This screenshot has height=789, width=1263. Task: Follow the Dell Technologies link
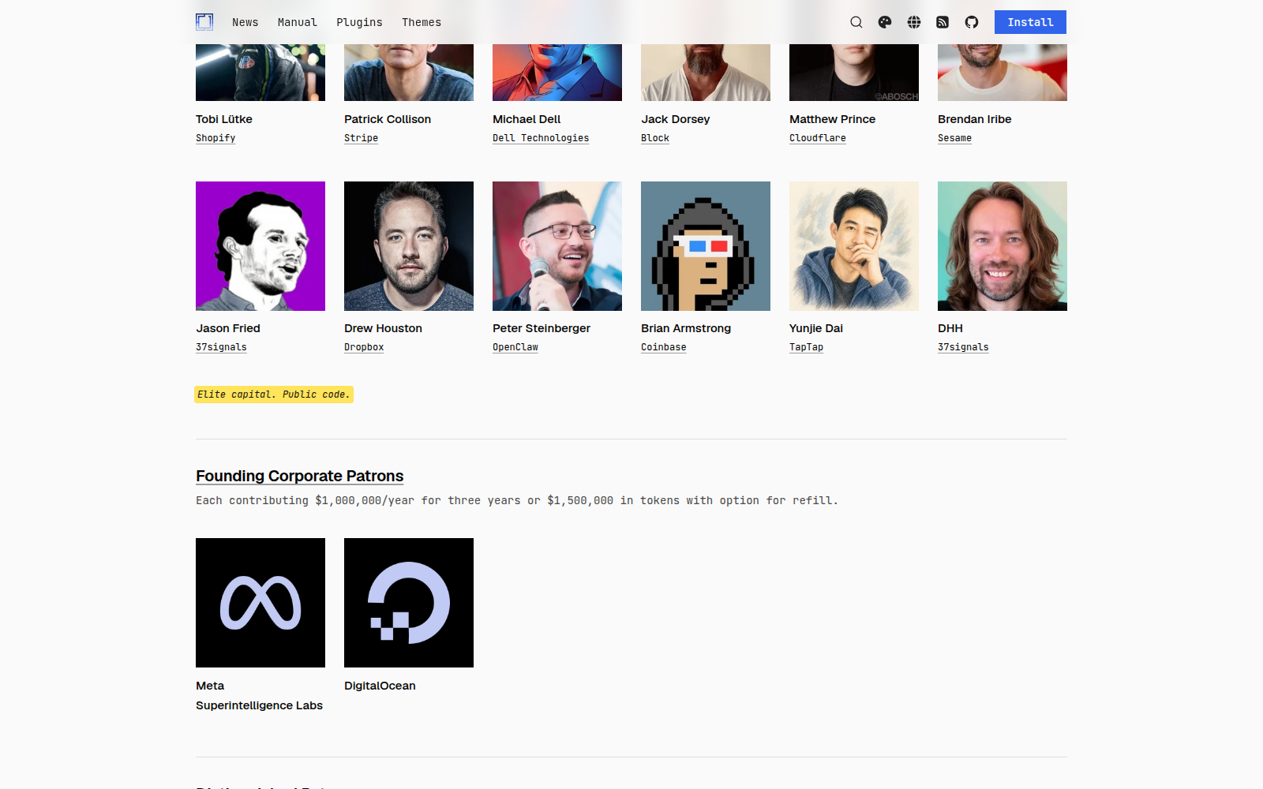[x=541, y=138]
